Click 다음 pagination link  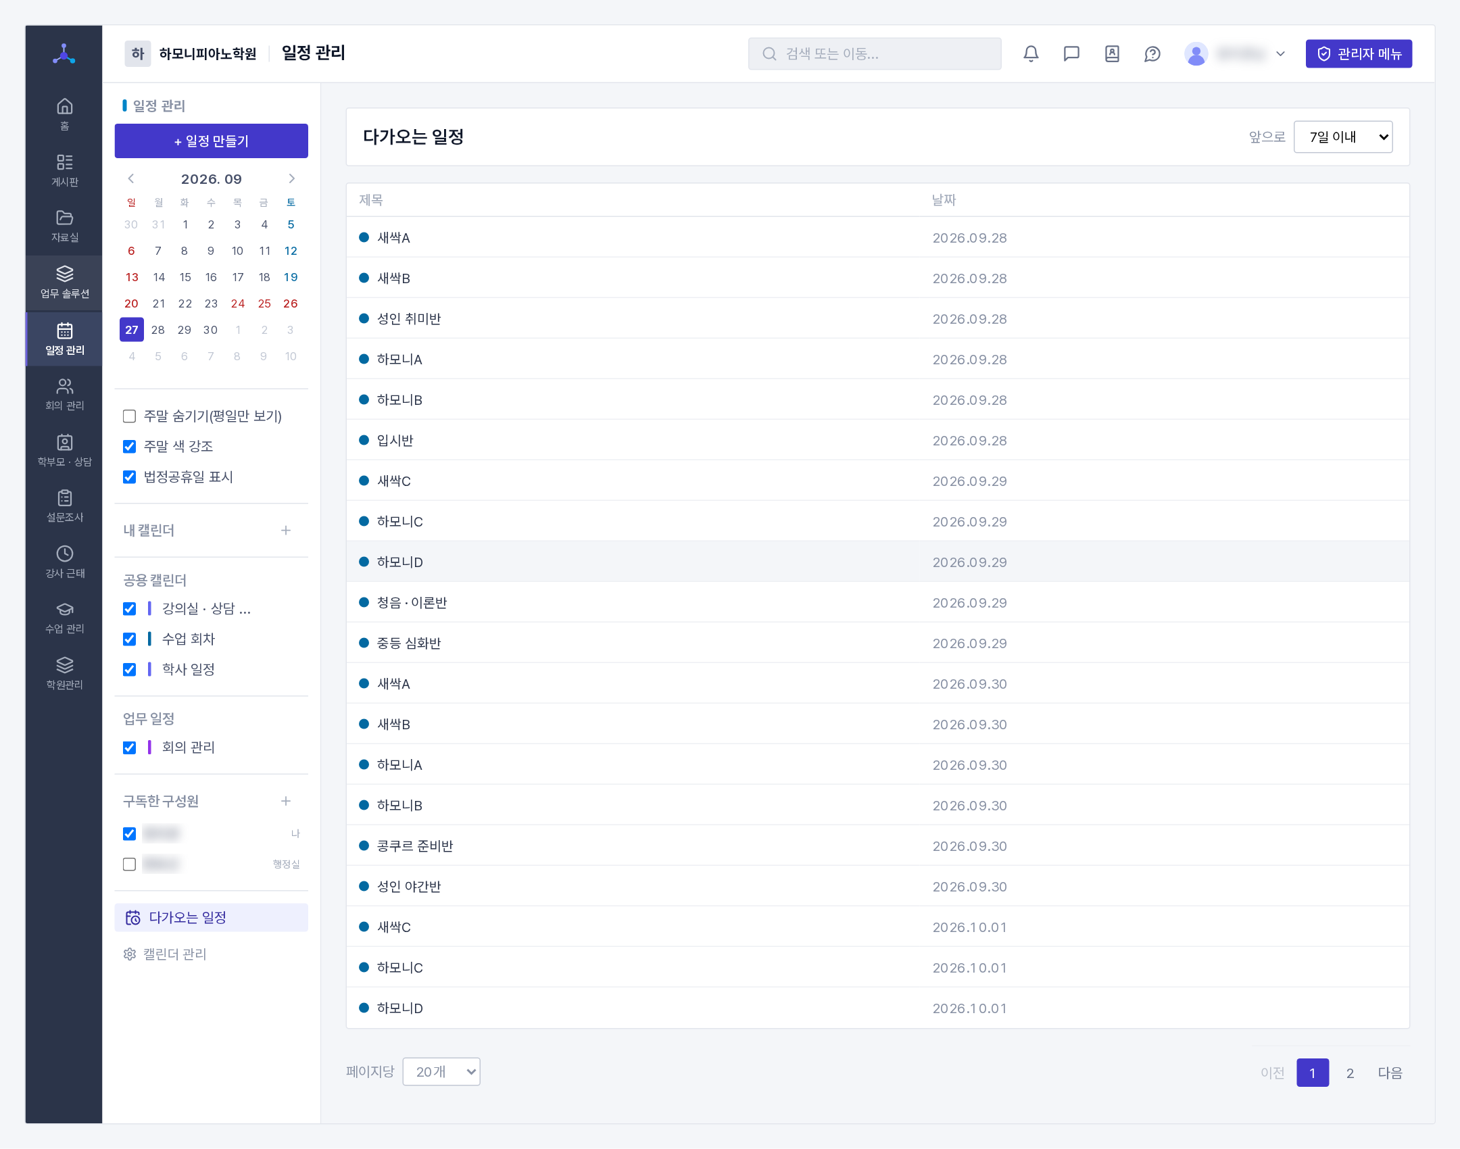(x=1390, y=1073)
